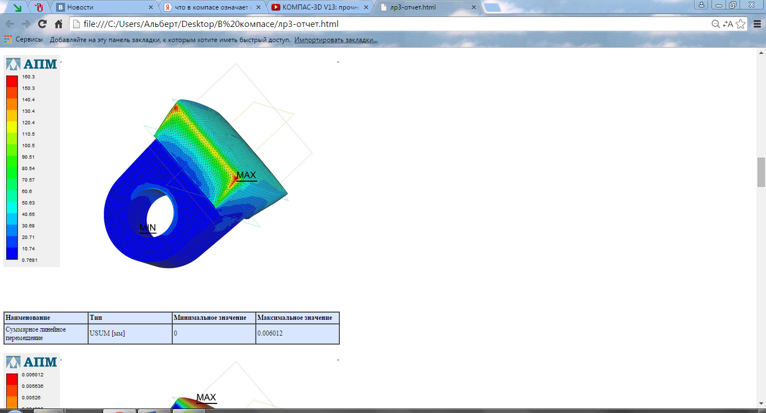This screenshot has height=413, width=766.
Task: Close the лр3-отчет.html tab
Action: click(x=473, y=8)
